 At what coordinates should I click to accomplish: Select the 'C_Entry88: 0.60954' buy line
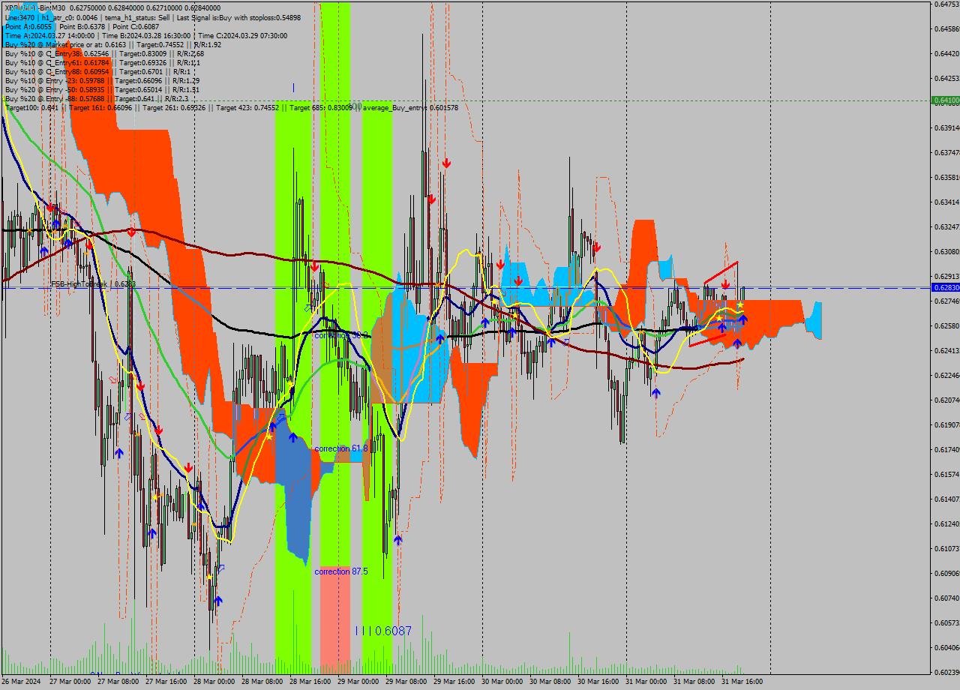tap(97, 71)
